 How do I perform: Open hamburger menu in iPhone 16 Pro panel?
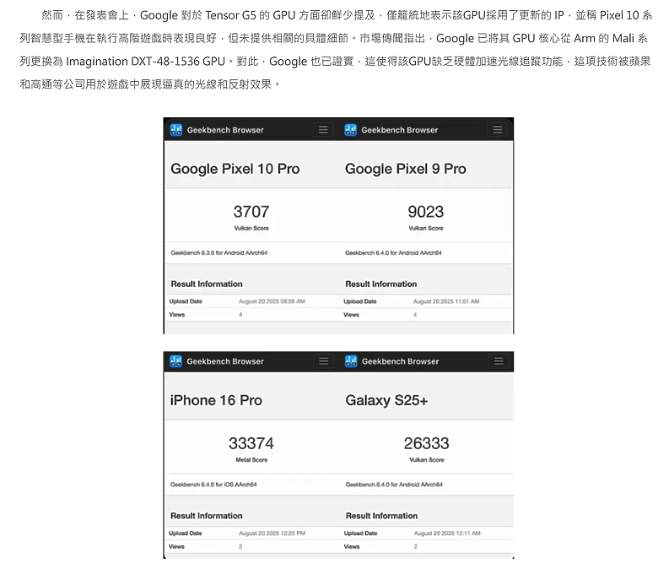click(324, 361)
